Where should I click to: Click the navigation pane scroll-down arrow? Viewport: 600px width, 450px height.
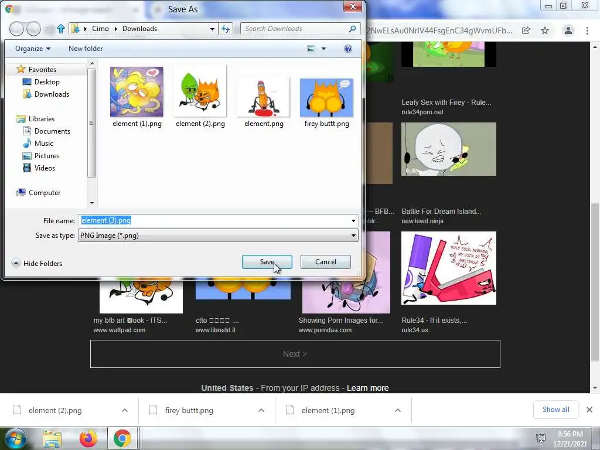(x=92, y=203)
